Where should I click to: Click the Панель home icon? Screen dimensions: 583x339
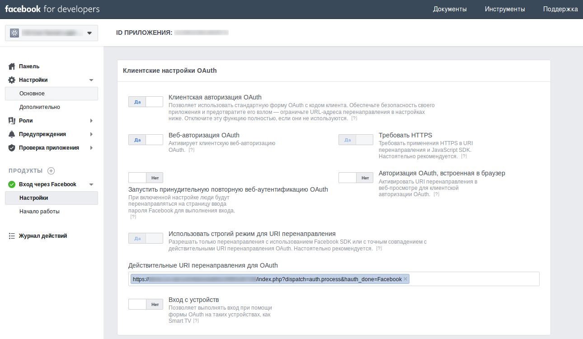pyautogui.click(x=12, y=66)
